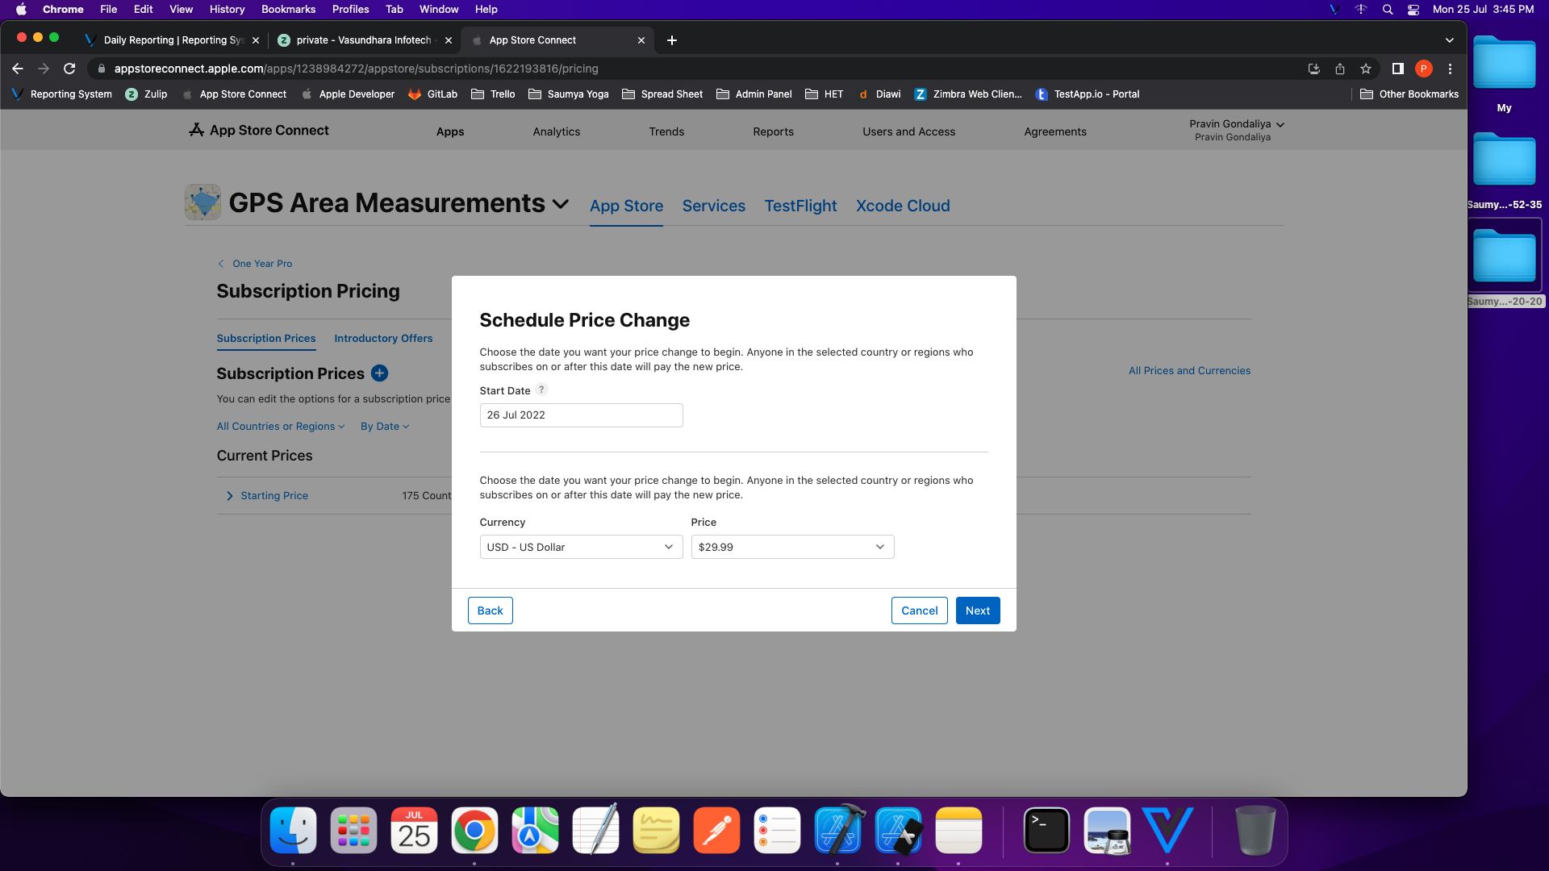Screen dimensions: 1549x871
Task: Open All Countries or Regions filter
Action: pyautogui.click(x=280, y=427)
